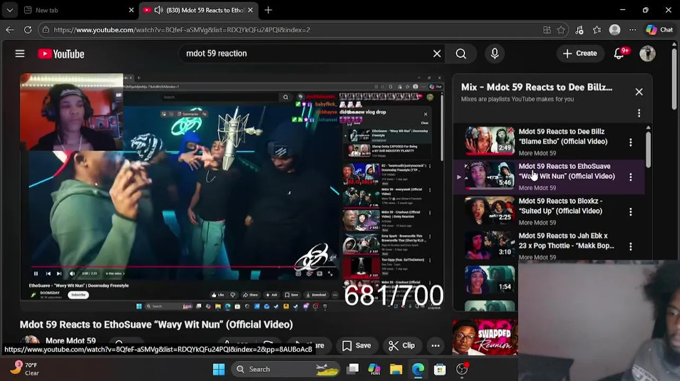This screenshot has width=680, height=381.
Task: Open the Windows Start menu
Action: click(x=219, y=369)
